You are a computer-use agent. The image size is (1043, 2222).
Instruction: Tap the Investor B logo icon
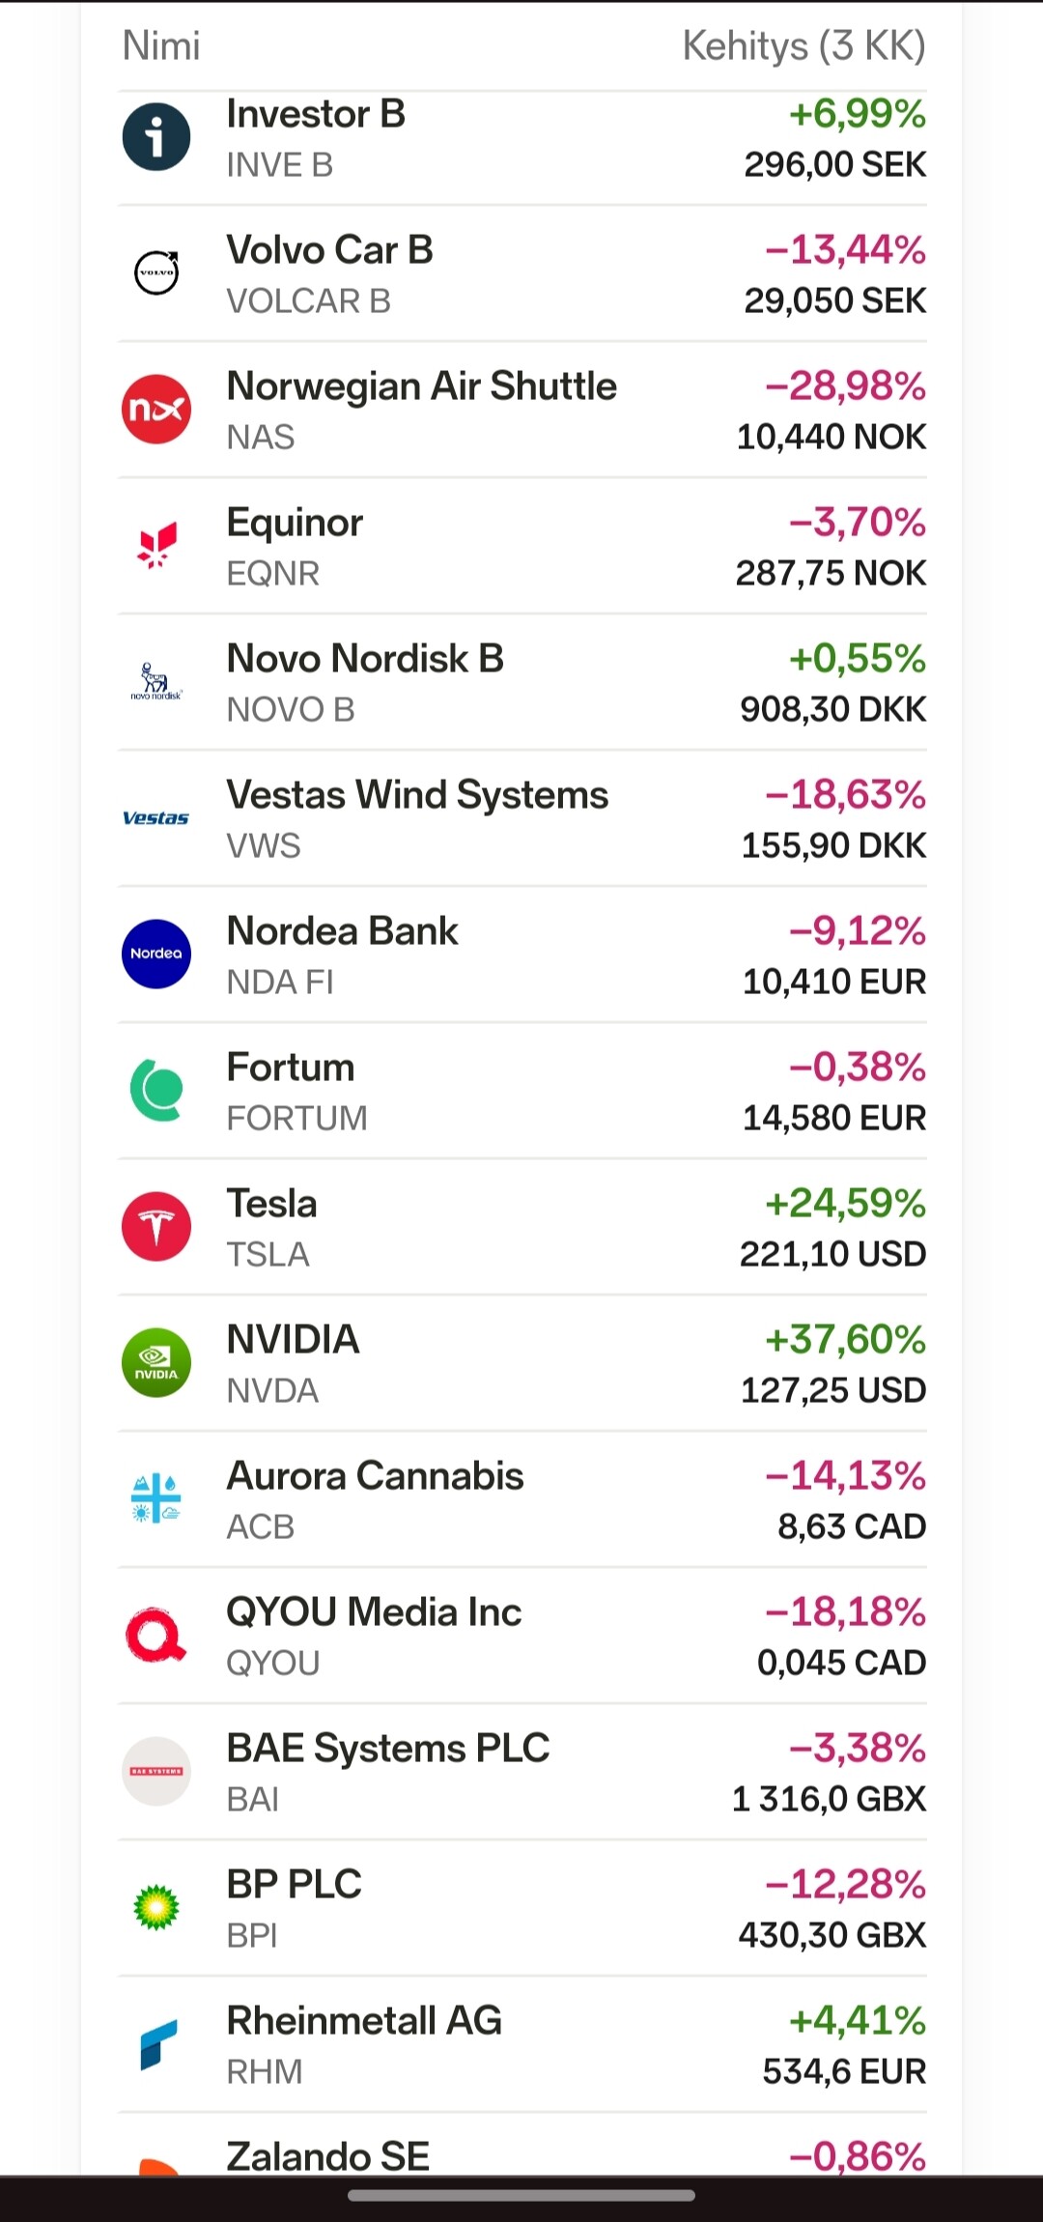[x=156, y=137]
